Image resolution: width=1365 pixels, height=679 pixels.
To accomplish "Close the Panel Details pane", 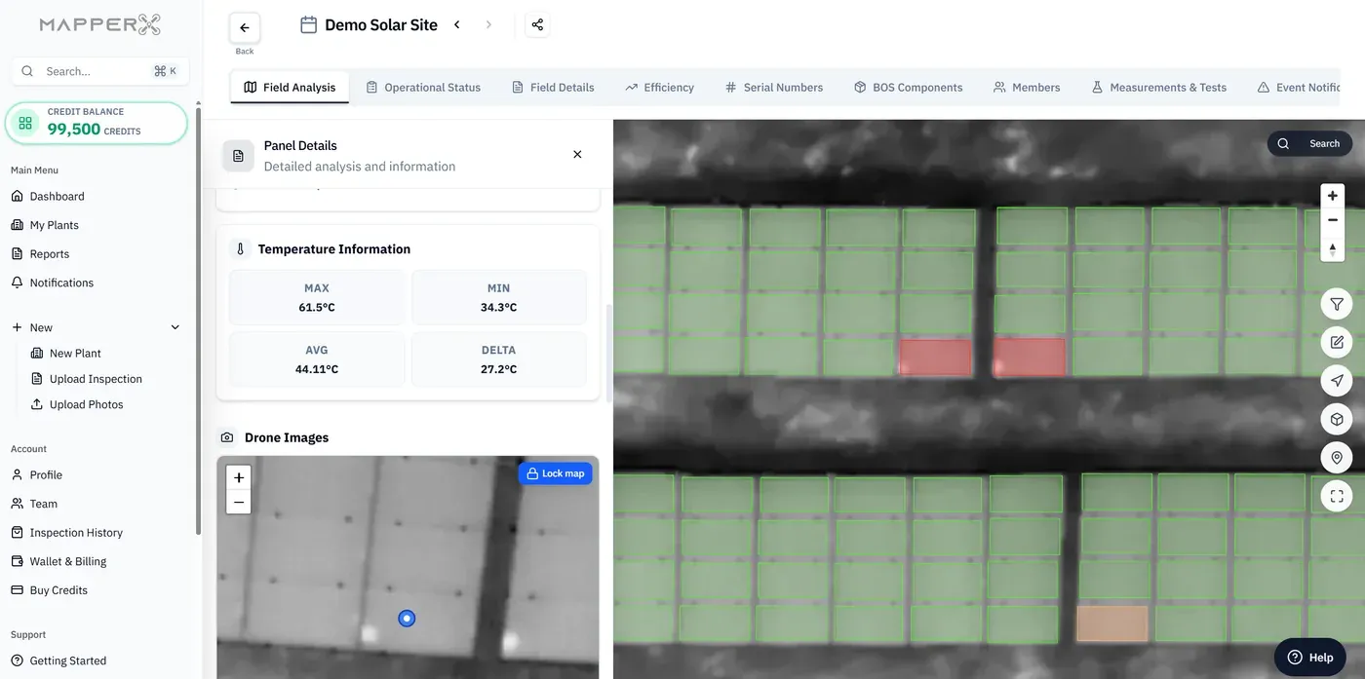I will coord(577,155).
